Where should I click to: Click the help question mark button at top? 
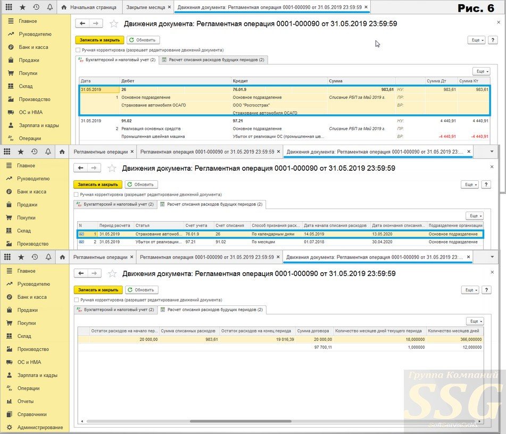493,40
